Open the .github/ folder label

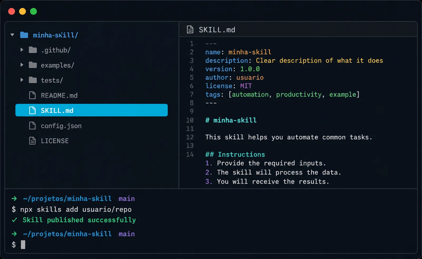(x=56, y=50)
